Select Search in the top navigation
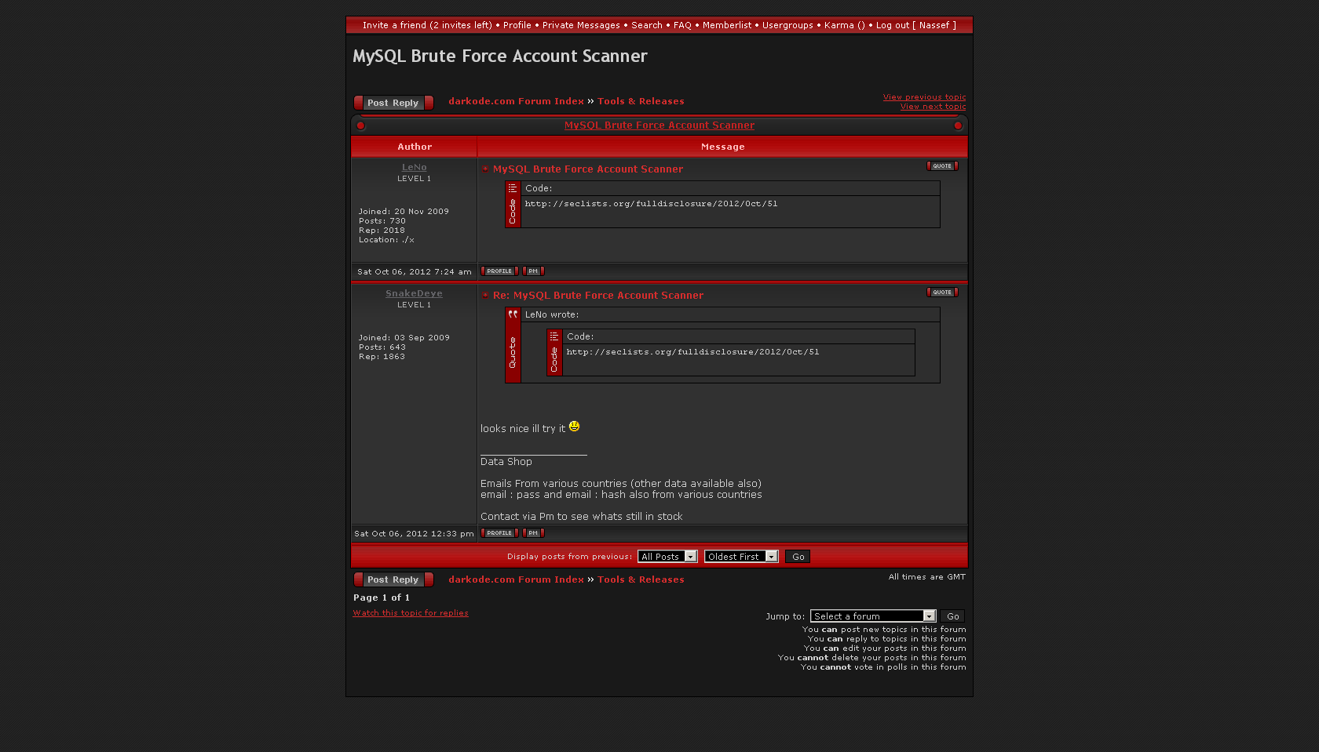This screenshot has width=1319, height=752. point(646,25)
